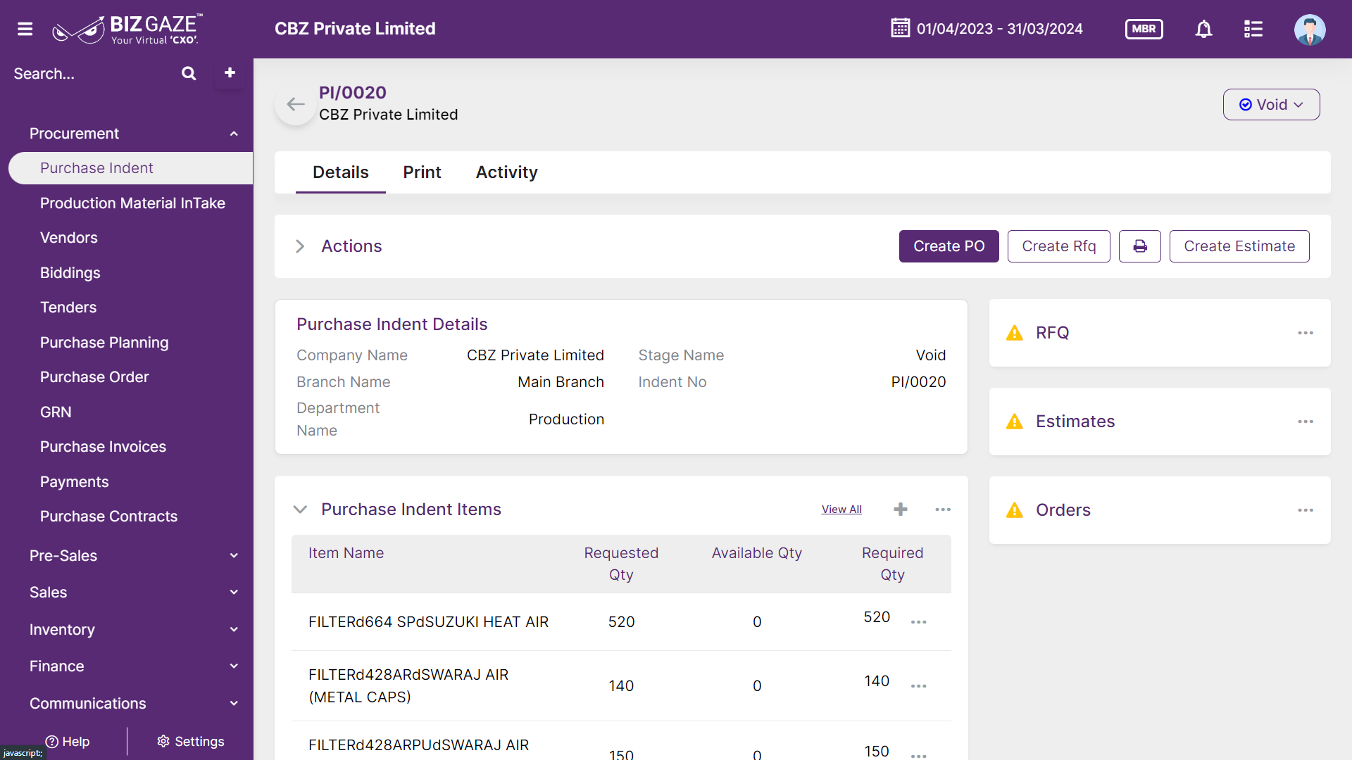Click the Orders warning triangle icon
This screenshot has height=760, width=1352.
tap(1014, 510)
